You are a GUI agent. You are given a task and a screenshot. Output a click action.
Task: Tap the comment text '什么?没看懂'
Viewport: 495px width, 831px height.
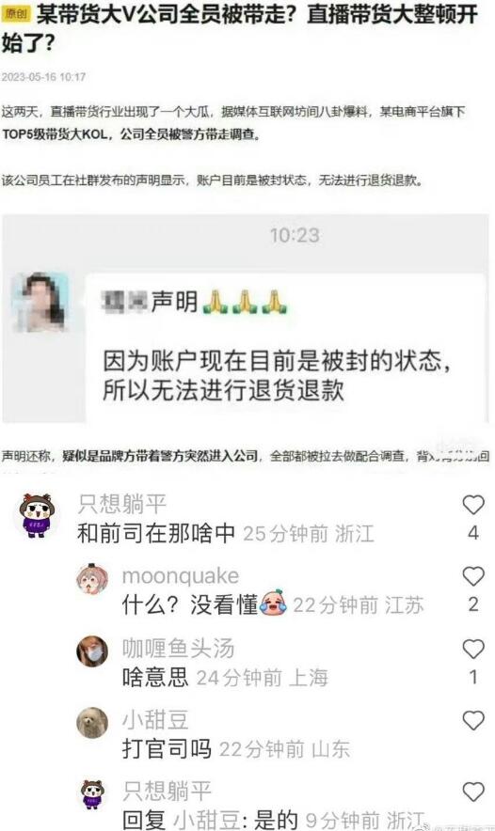[x=204, y=604]
